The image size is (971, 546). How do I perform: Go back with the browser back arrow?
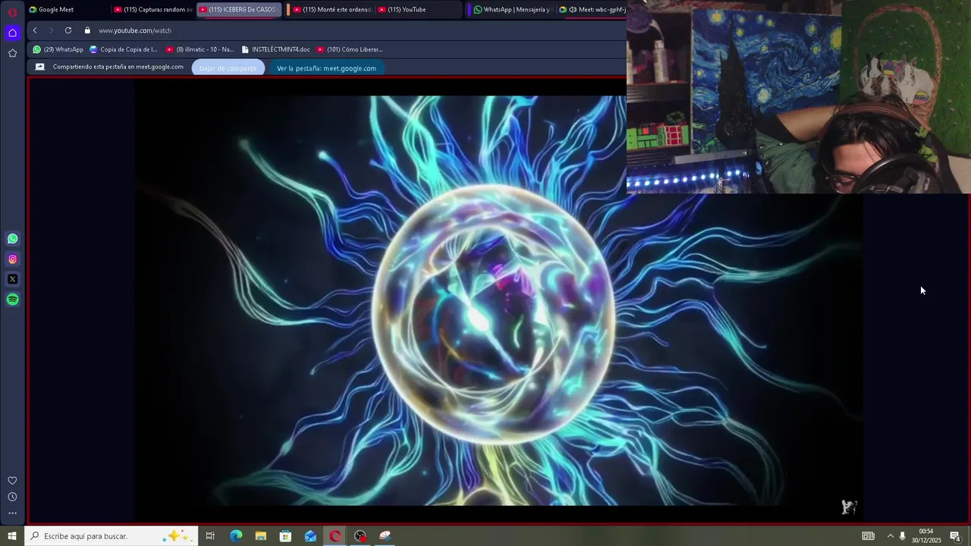pos(35,30)
